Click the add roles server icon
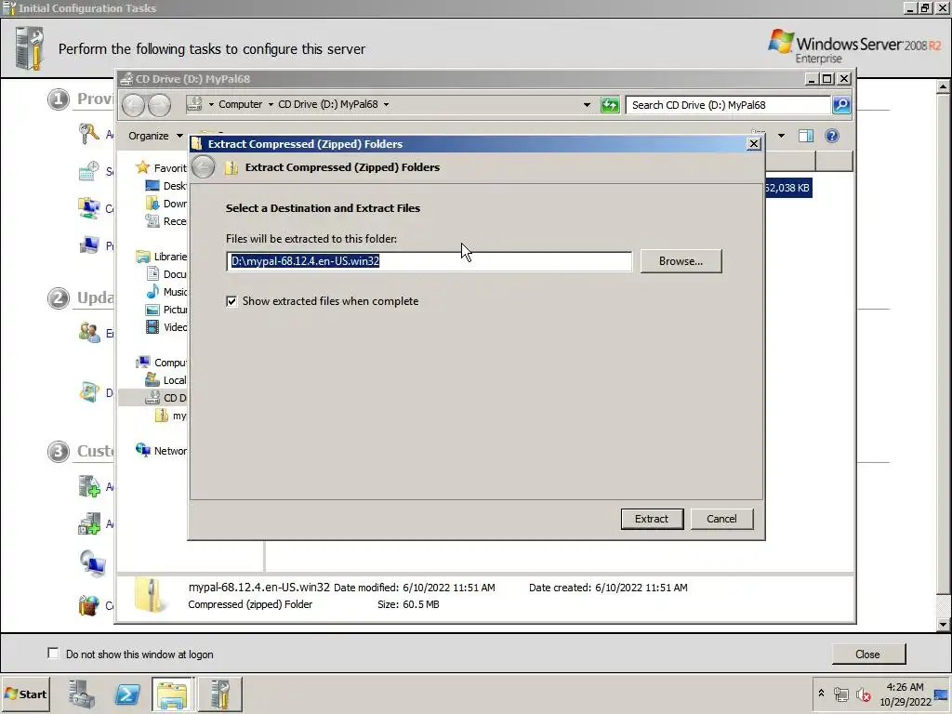Screen dimensions: 952x714 click(x=89, y=486)
